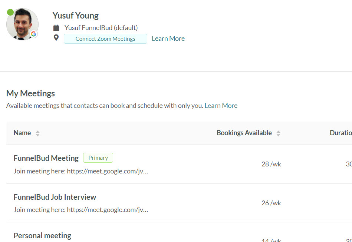Open the FunnelBud Job Interview meeting
The image size is (352, 242).
point(55,197)
